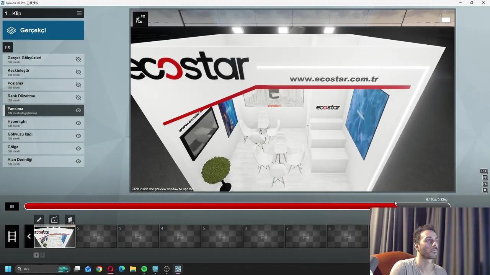Image resolution: width=490 pixels, height=275 pixels.
Task: Select the Gökyüzü Işığı effect row
Action: tap(43, 136)
